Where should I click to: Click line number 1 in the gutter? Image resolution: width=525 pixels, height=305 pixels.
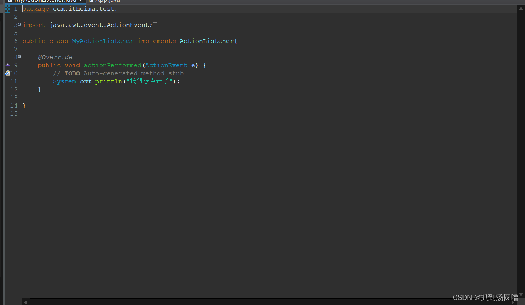16,9
